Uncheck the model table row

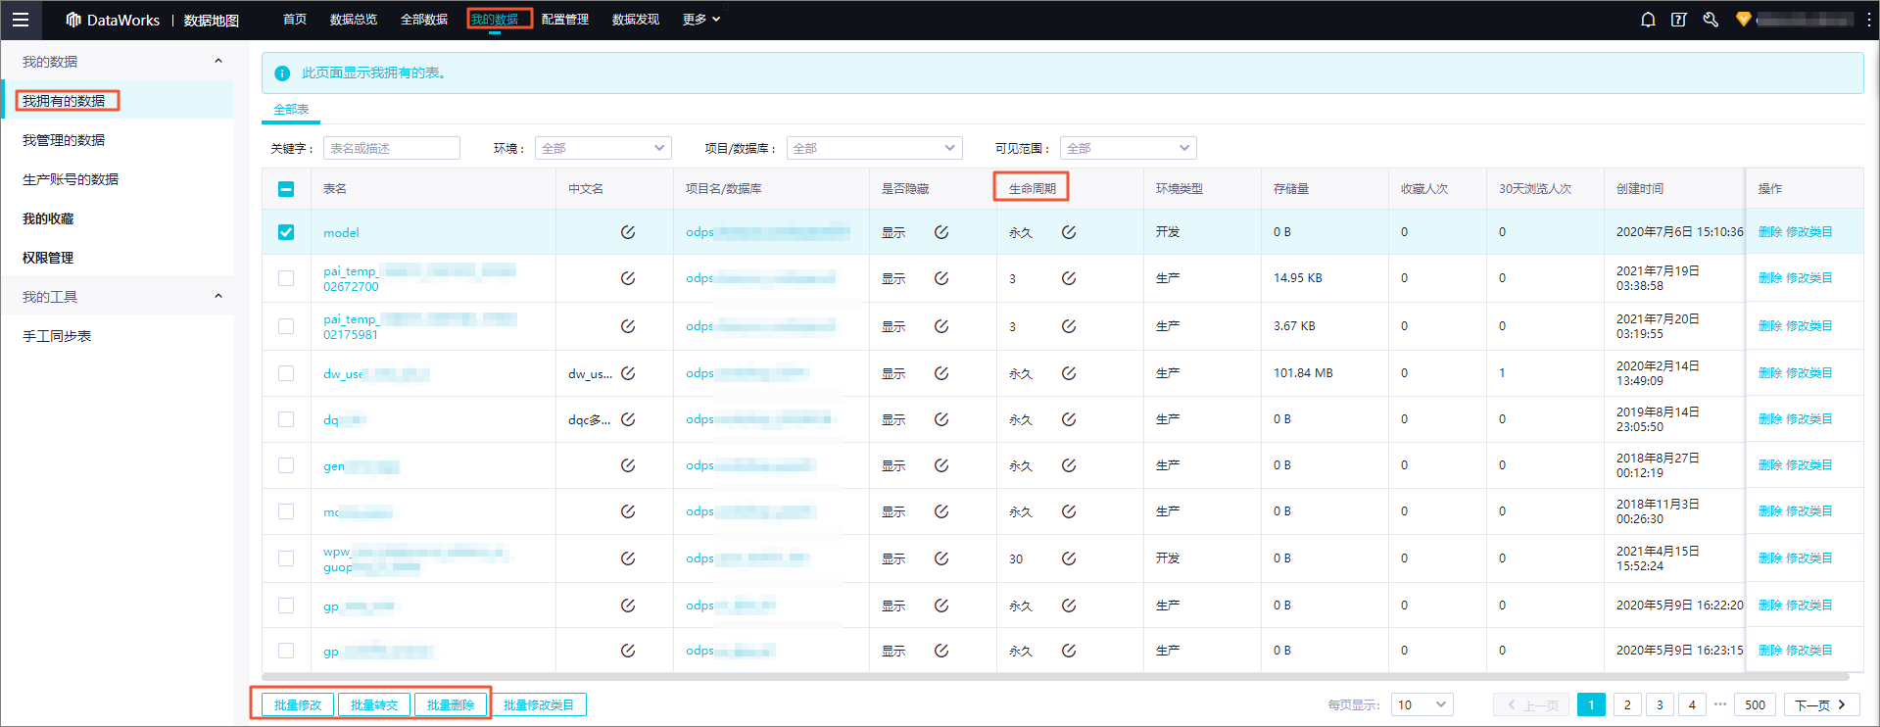tap(286, 232)
